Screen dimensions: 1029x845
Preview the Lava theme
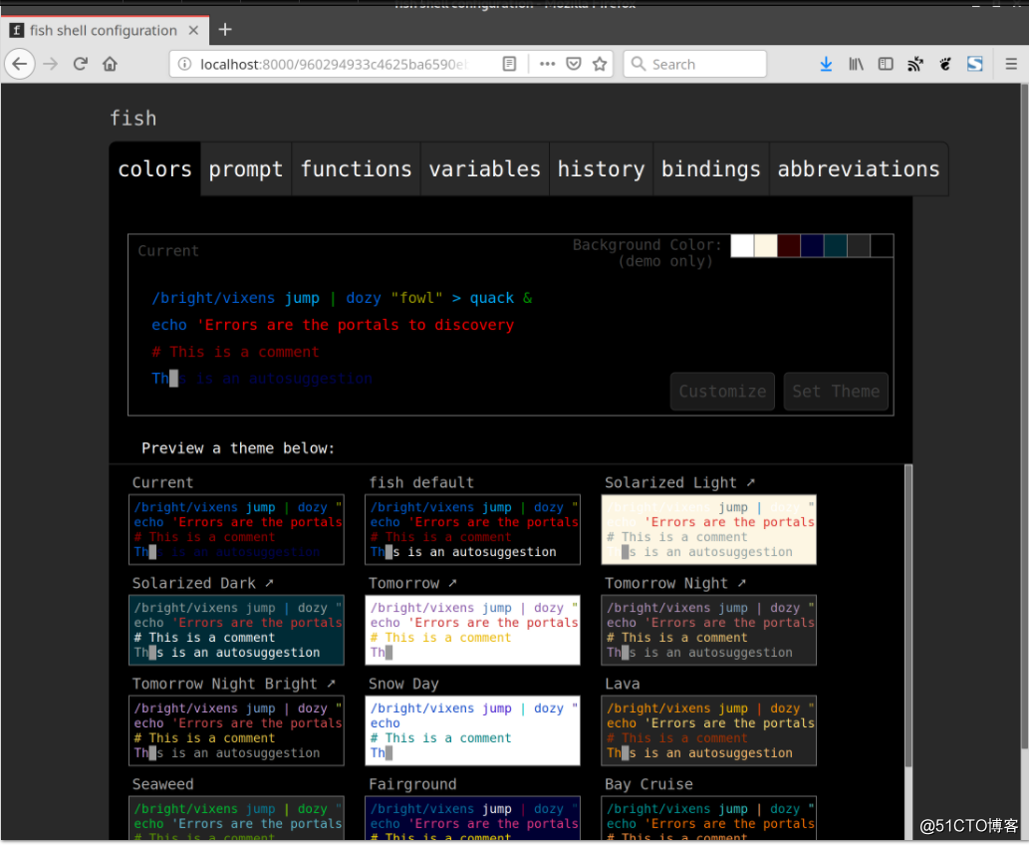coord(709,730)
